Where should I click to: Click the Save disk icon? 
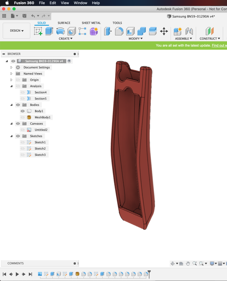[24, 16]
